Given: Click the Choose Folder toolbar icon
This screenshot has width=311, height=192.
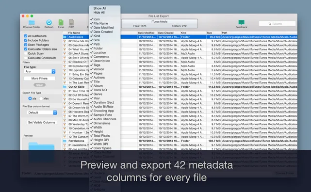Looking at the screenshot, I should [x=32, y=22].
